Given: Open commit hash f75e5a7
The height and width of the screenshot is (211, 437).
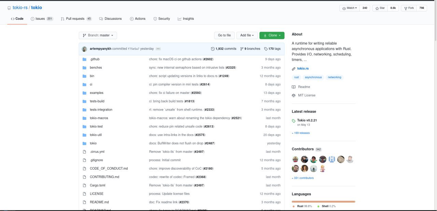Looking at the screenshot, I should coord(133,49).
